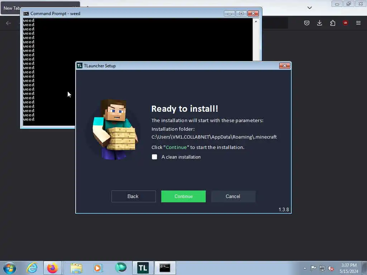Open Windows Media Player from the taskbar

pos(98,268)
